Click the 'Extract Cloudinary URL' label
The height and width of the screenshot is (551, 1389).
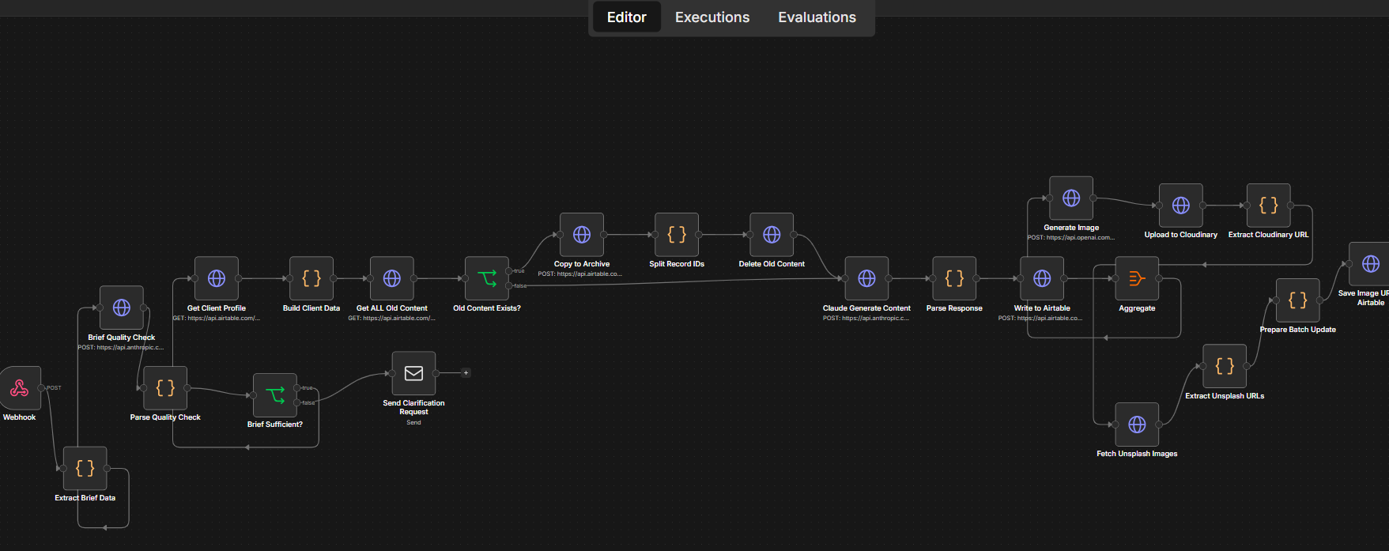[1269, 235]
